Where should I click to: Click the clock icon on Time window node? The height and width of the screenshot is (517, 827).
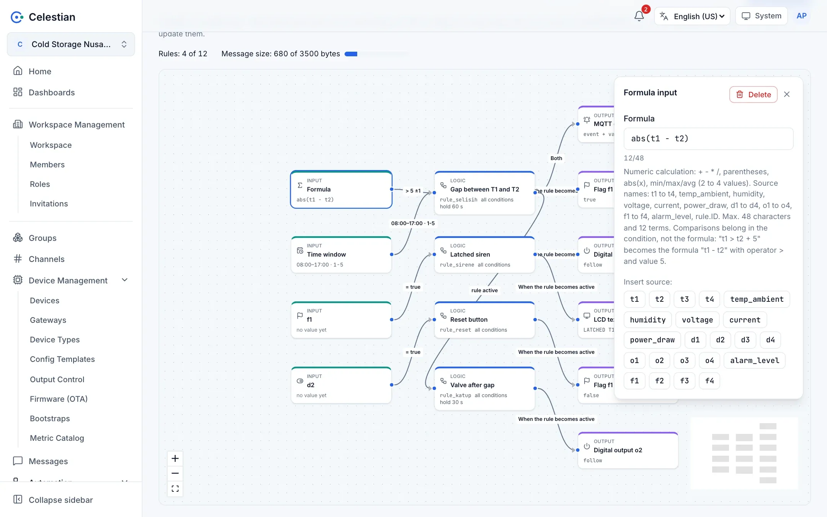coord(300,250)
